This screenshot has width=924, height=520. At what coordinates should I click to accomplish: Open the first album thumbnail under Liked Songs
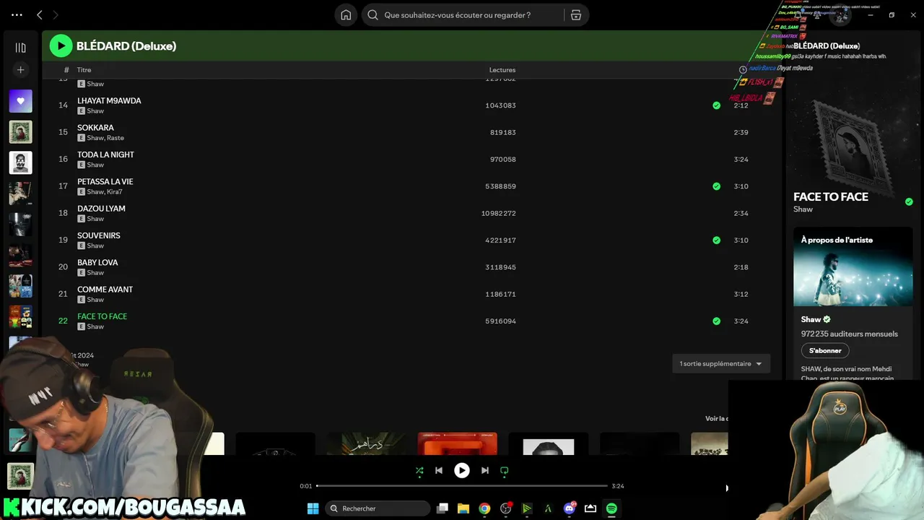pos(20,131)
